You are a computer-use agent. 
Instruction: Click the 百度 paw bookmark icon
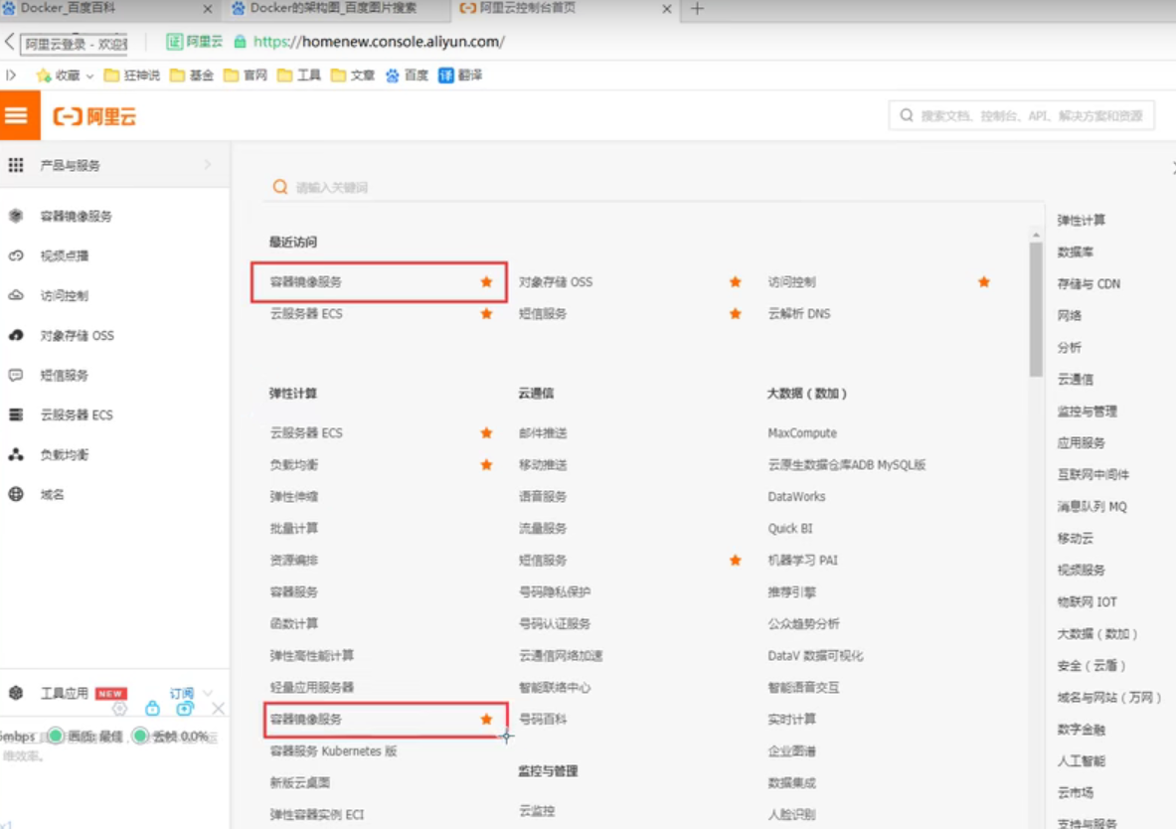(393, 75)
